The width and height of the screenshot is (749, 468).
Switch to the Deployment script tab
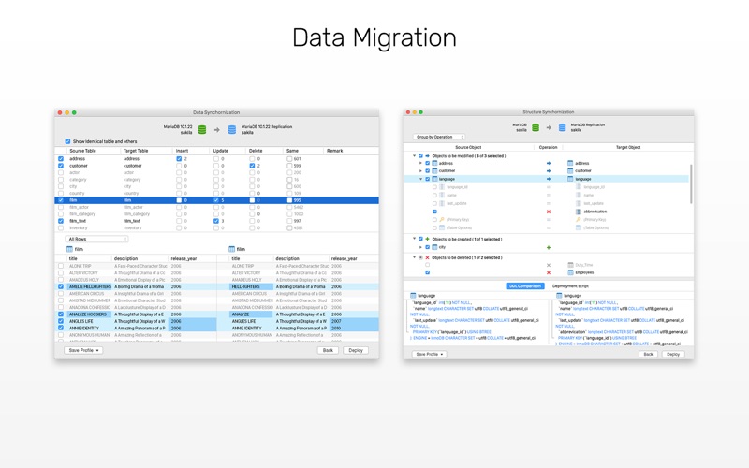point(570,285)
